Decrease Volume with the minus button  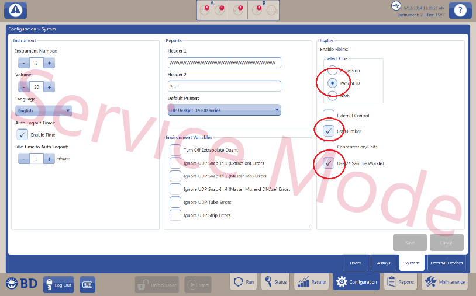pyautogui.click(x=23, y=87)
